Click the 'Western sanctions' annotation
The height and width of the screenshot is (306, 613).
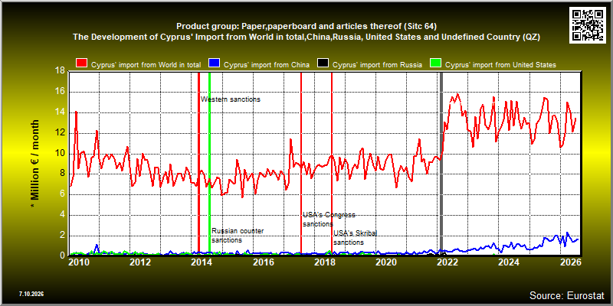231,99
